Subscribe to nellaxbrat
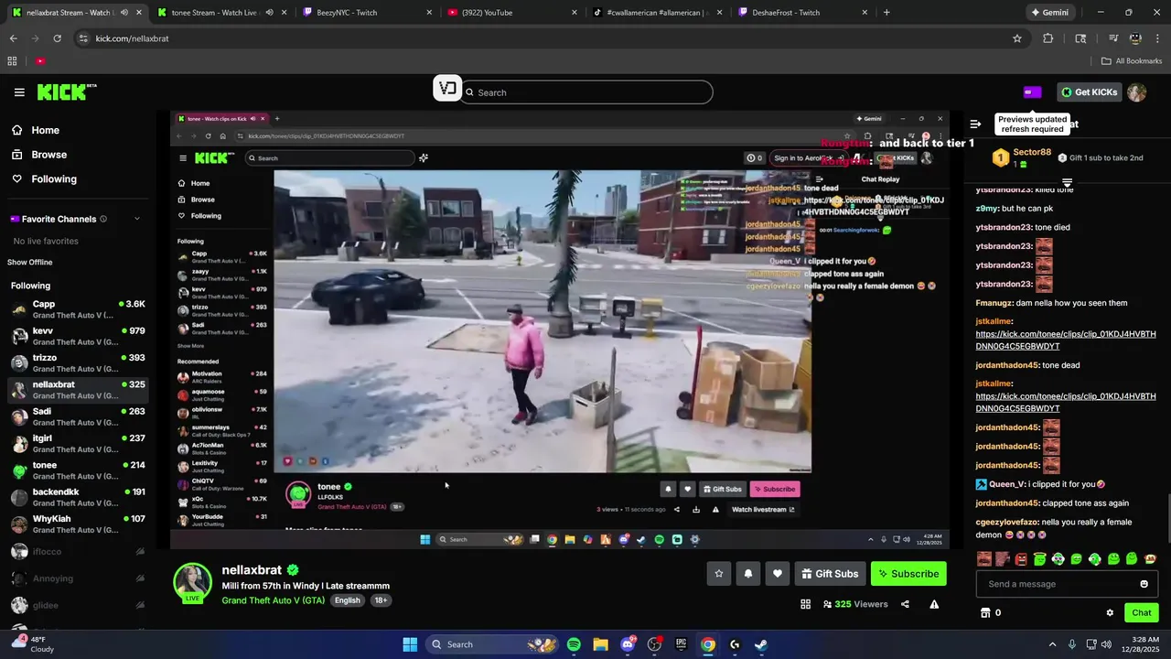 coord(908,574)
